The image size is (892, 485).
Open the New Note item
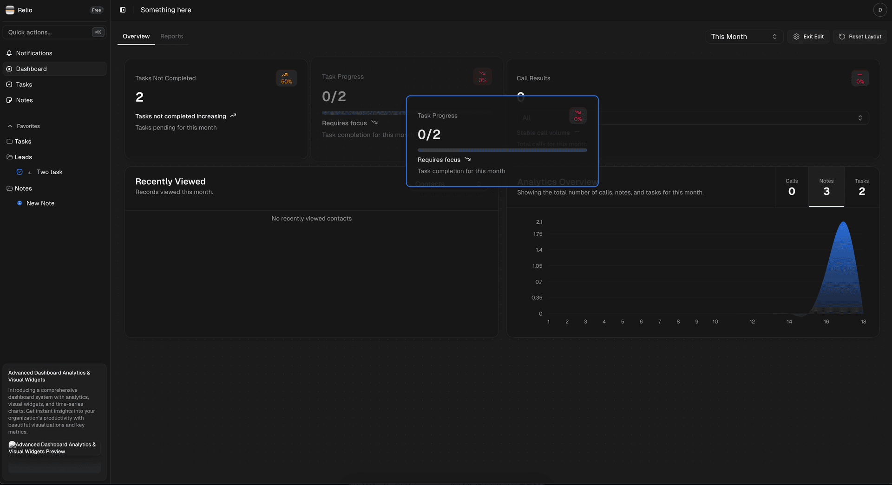point(40,203)
